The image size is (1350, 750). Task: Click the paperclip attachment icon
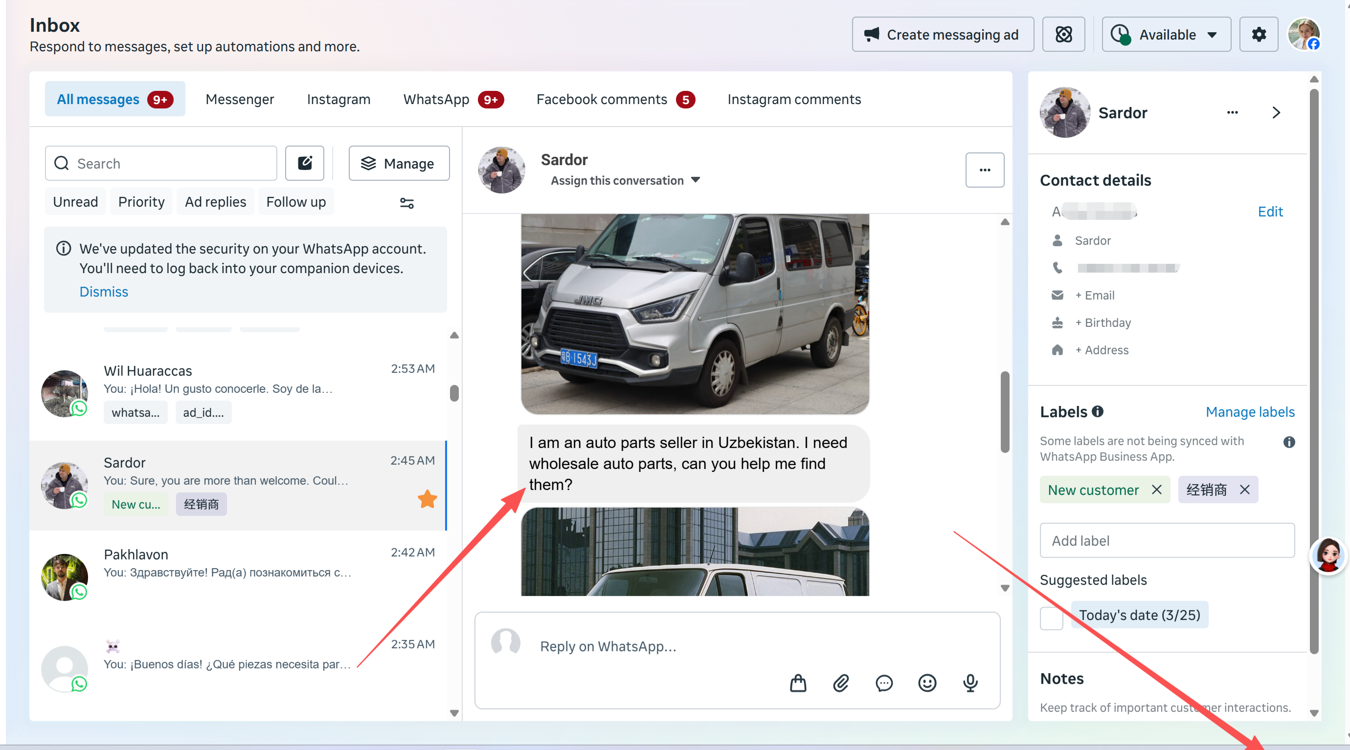tap(841, 683)
